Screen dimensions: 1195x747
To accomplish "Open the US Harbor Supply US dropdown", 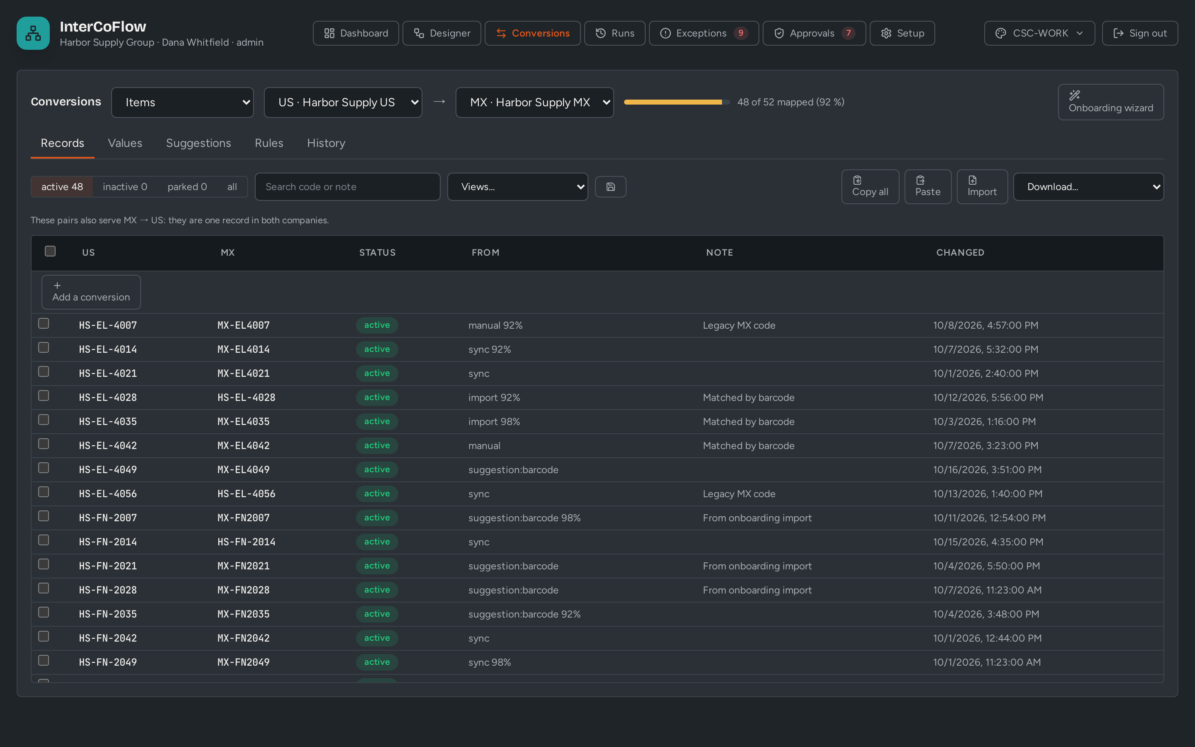I will [x=343, y=102].
